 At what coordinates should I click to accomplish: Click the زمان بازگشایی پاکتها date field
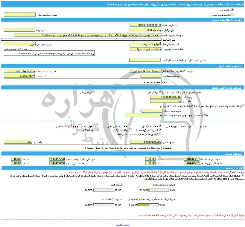tap(191, 163)
